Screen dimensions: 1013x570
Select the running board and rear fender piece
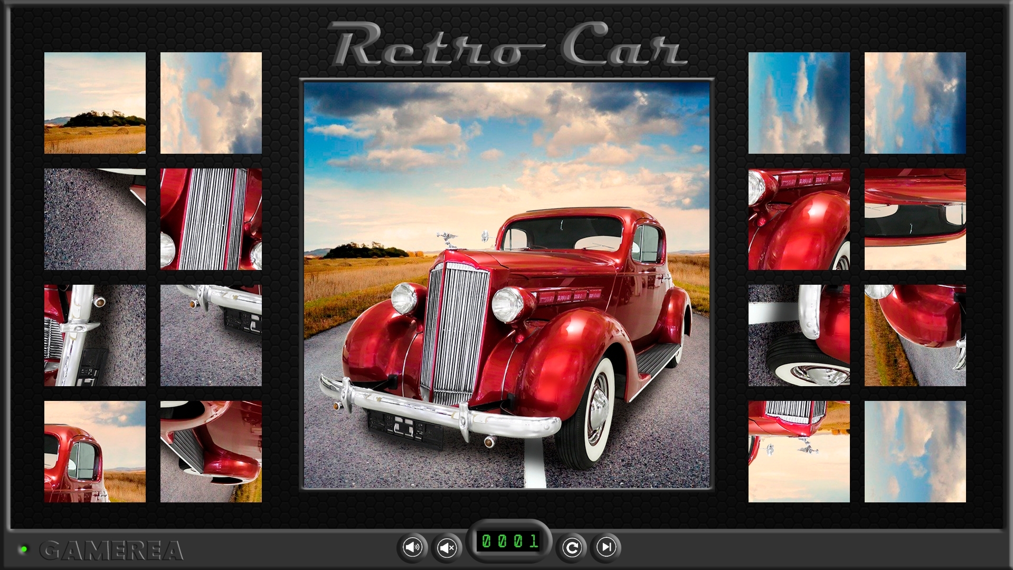point(211,452)
